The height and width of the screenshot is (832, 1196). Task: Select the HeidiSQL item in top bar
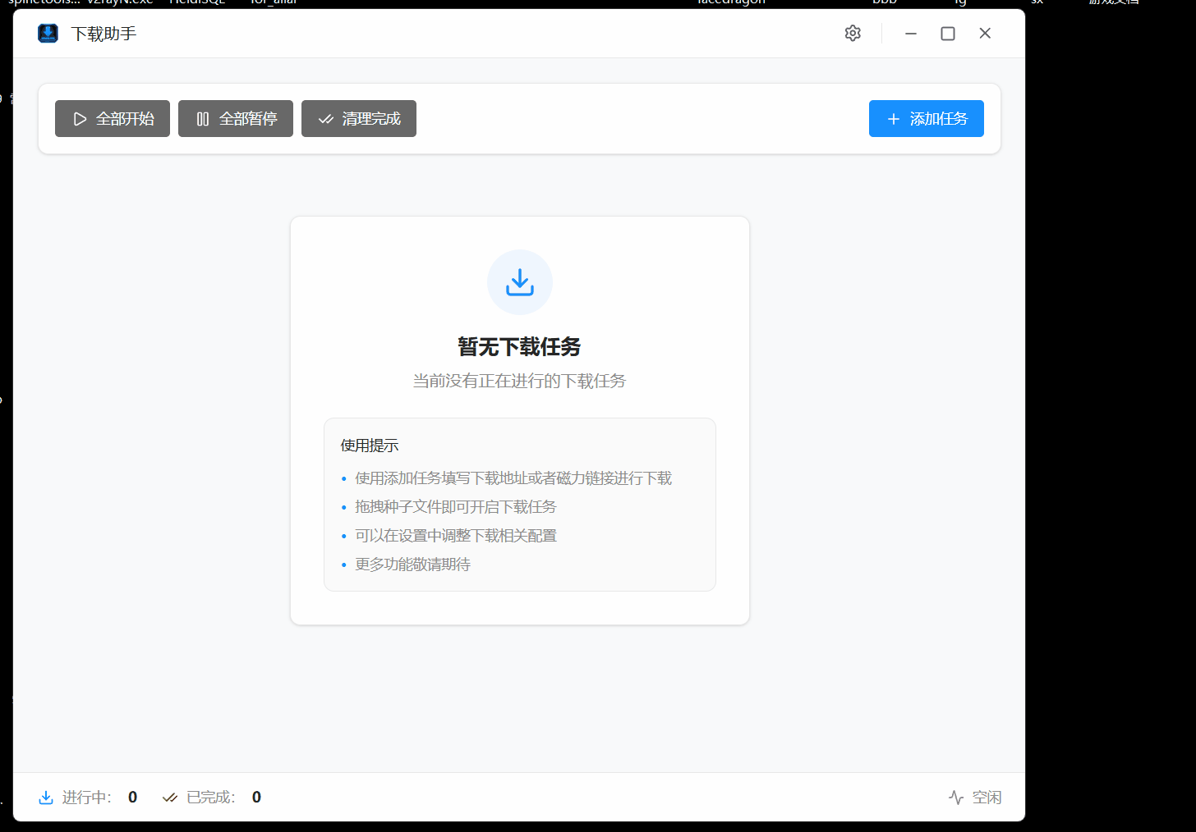click(197, 2)
